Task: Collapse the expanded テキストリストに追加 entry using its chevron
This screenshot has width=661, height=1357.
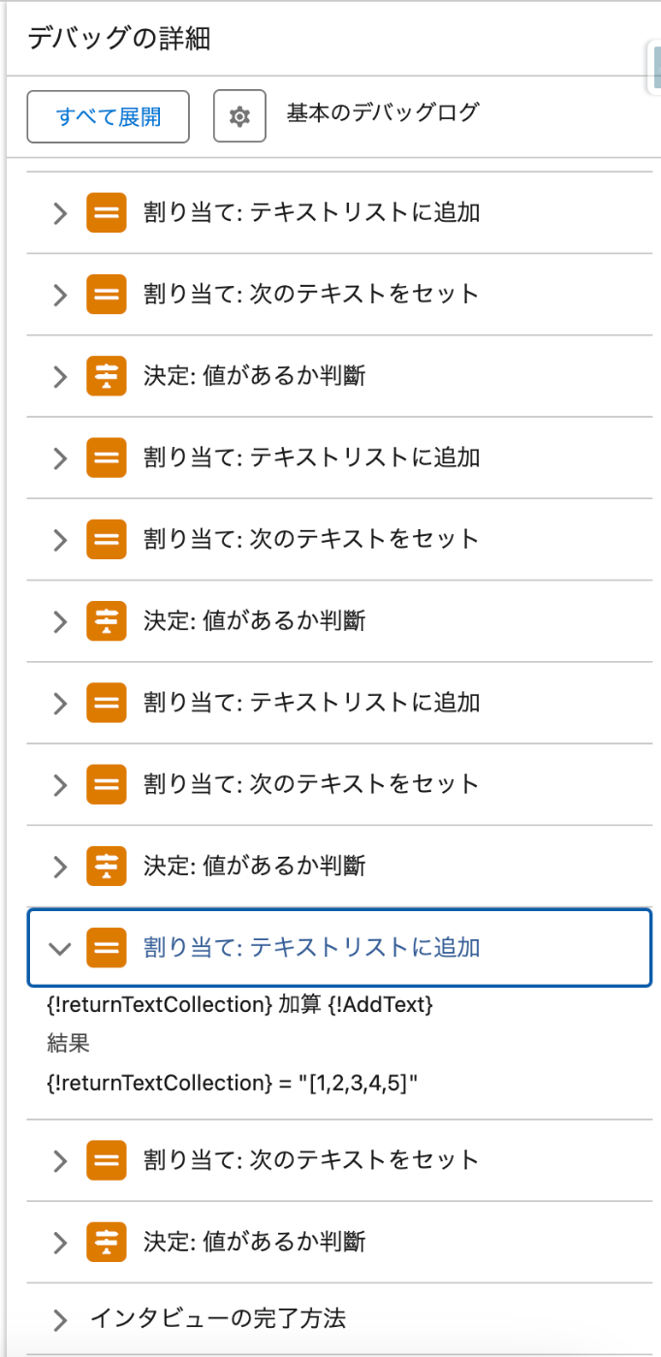Action: (60, 949)
